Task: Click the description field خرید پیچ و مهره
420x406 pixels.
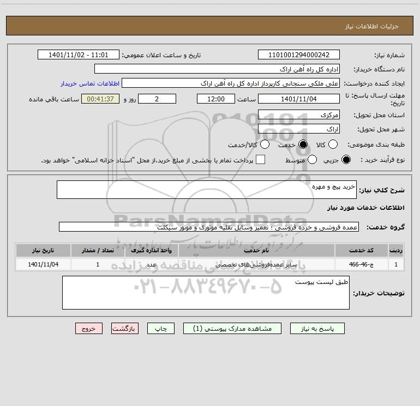Action: pyautogui.click(x=207, y=190)
